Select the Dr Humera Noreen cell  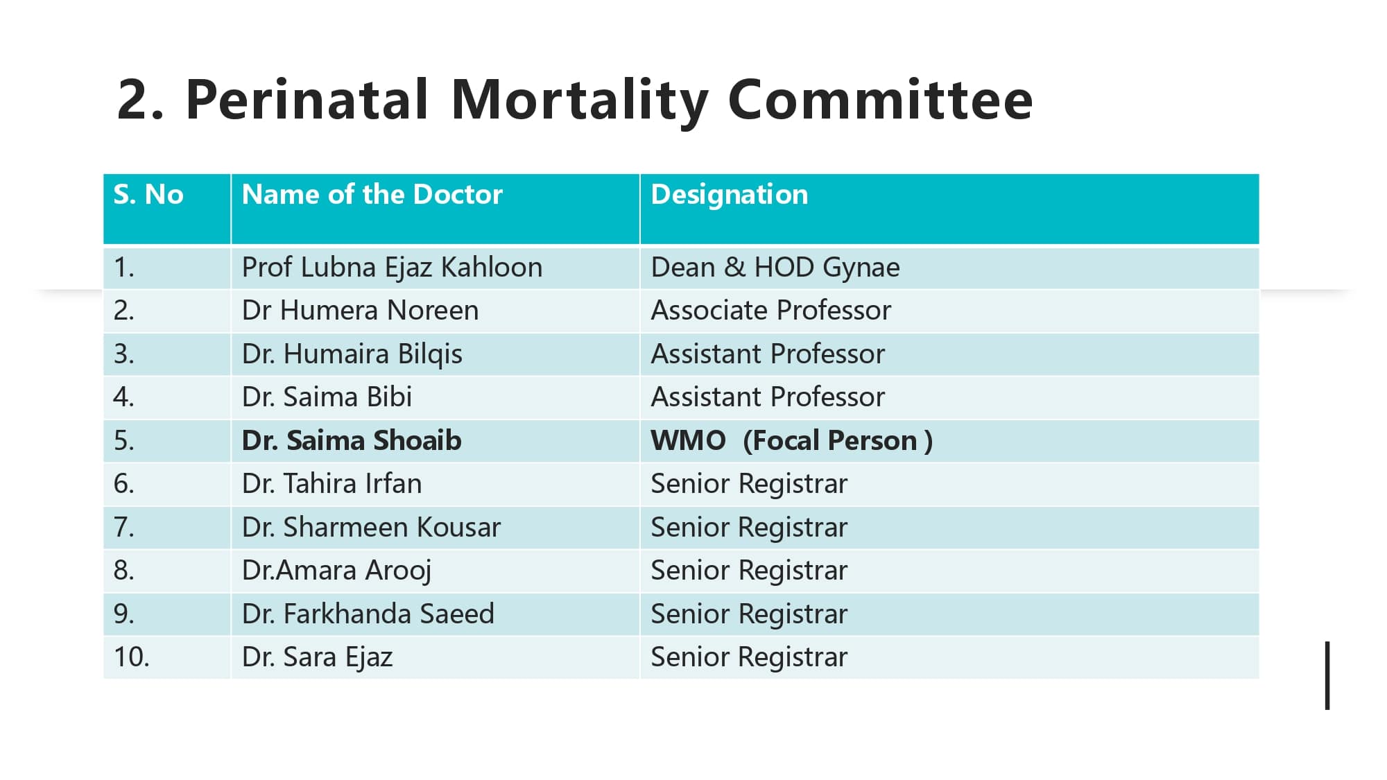pyautogui.click(x=435, y=311)
